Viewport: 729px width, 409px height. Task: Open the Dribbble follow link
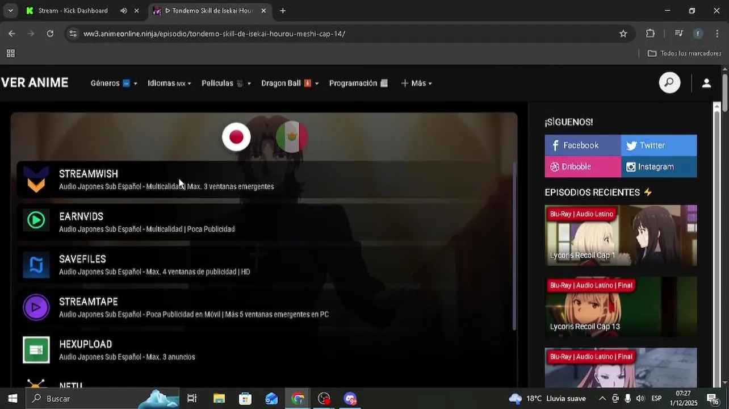(x=583, y=166)
